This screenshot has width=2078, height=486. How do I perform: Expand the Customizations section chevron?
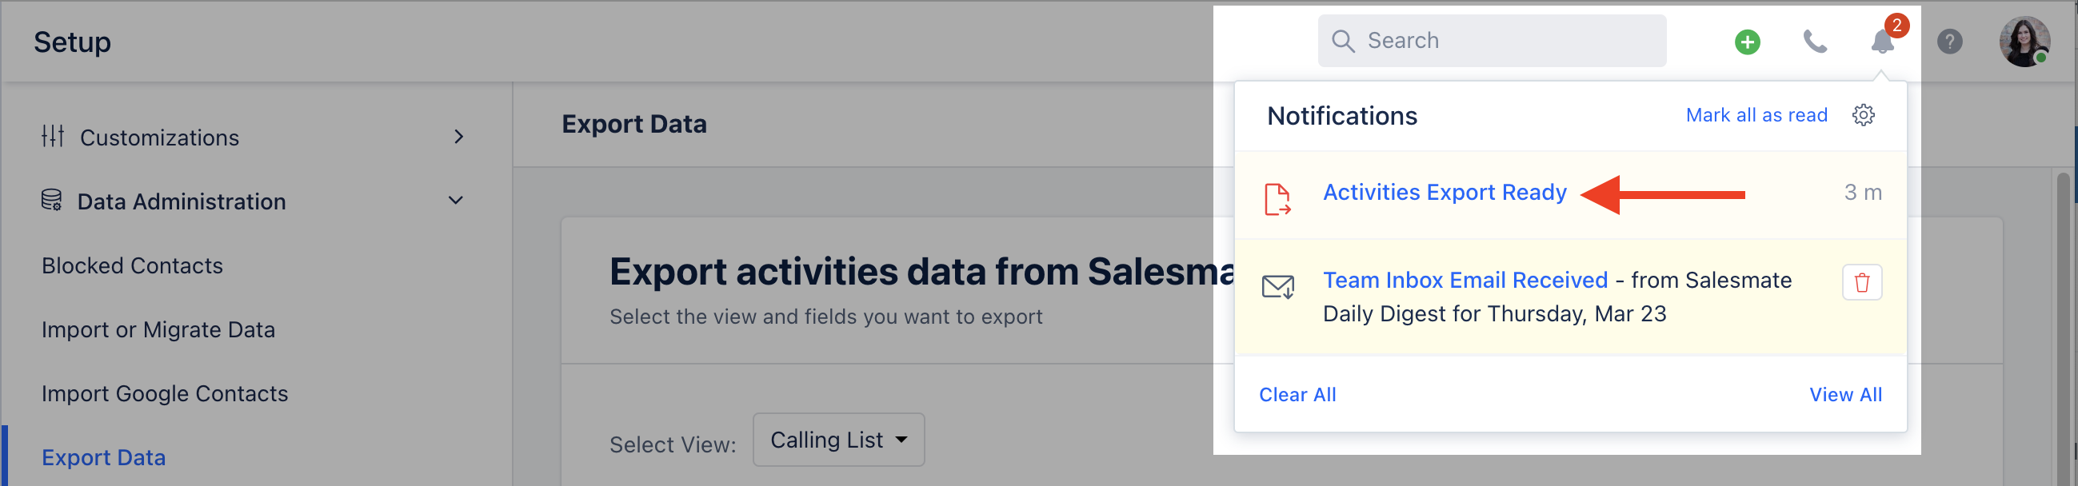(x=458, y=137)
